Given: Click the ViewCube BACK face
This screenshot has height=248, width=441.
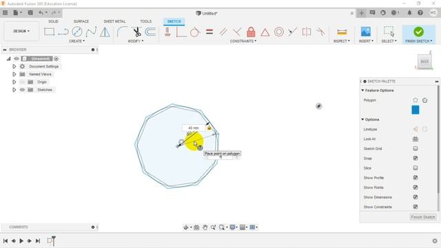Looking at the screenshot, I should coord(424,61).
